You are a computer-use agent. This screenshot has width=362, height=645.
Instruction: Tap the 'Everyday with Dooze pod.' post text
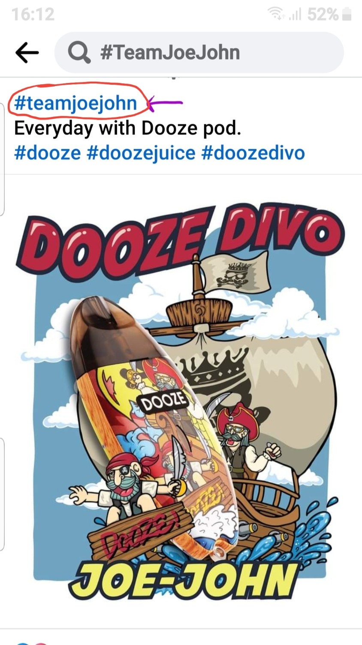pos(128,129)
